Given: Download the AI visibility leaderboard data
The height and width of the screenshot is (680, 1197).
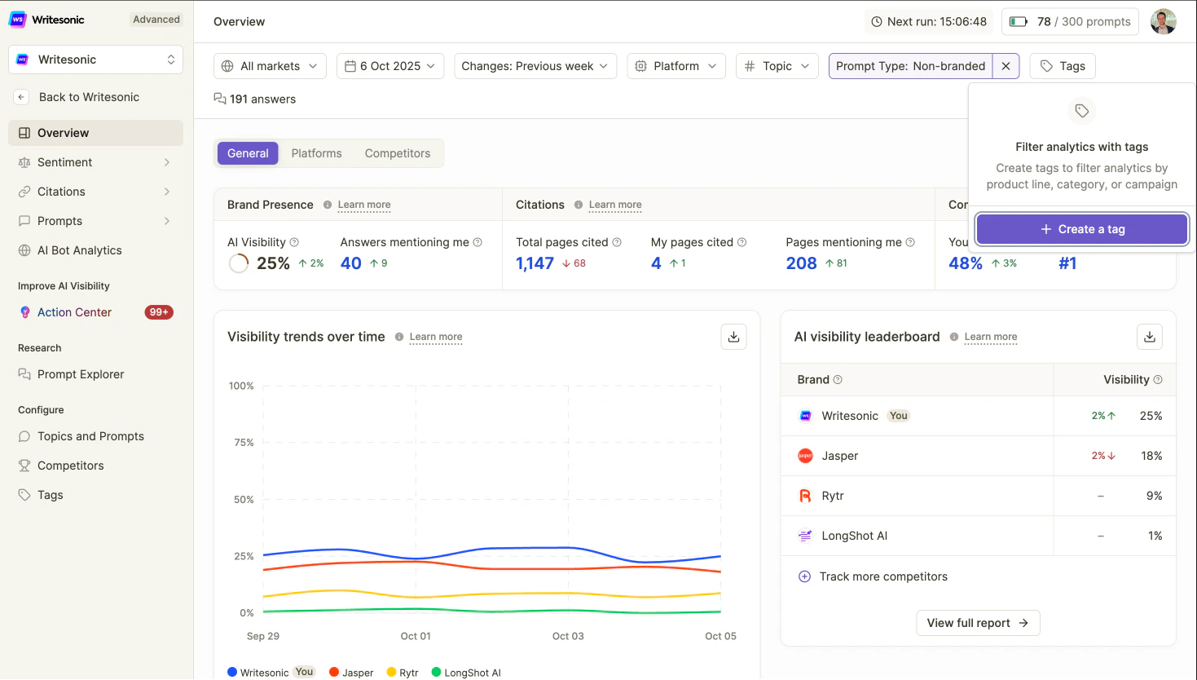Looking at the screenshot, I should coord(1149,336).
